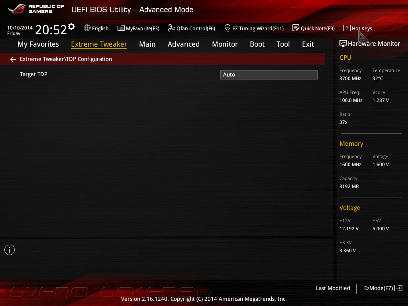Open the Monitor tab
408x306 pixels.
225,44
